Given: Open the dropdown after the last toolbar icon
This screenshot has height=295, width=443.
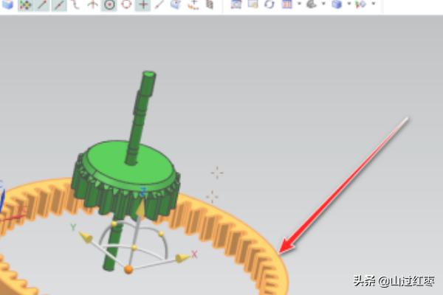Looking at the screenshot, I should click(374, 4).
